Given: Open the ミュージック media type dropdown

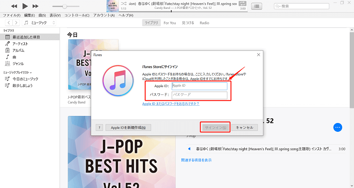Looking at the screenshot, I should tap(39, 23).
